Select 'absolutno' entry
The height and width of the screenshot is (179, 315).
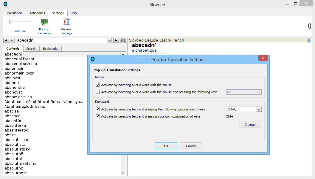[x=14, y=168]
